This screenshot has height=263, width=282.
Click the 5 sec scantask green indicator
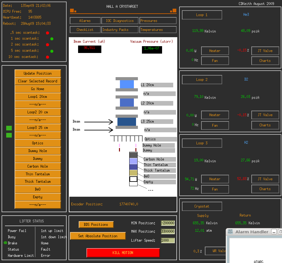point(52,51)
